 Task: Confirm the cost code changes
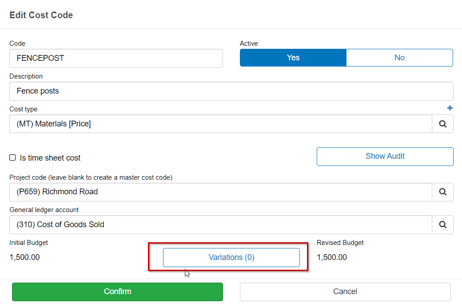[x=117, y=292]
